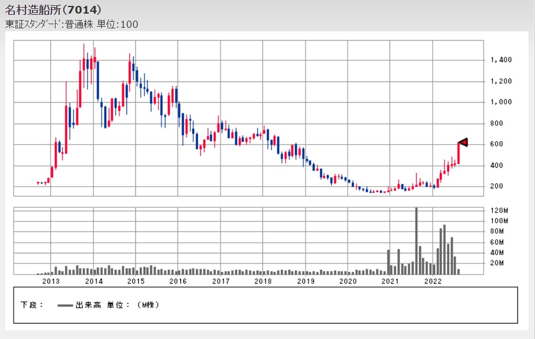
Task: Click the gray 出来高 legend line swatch
Action: tap(65, 305)
